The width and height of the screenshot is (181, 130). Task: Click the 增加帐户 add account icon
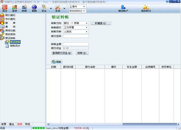point(123,9)
